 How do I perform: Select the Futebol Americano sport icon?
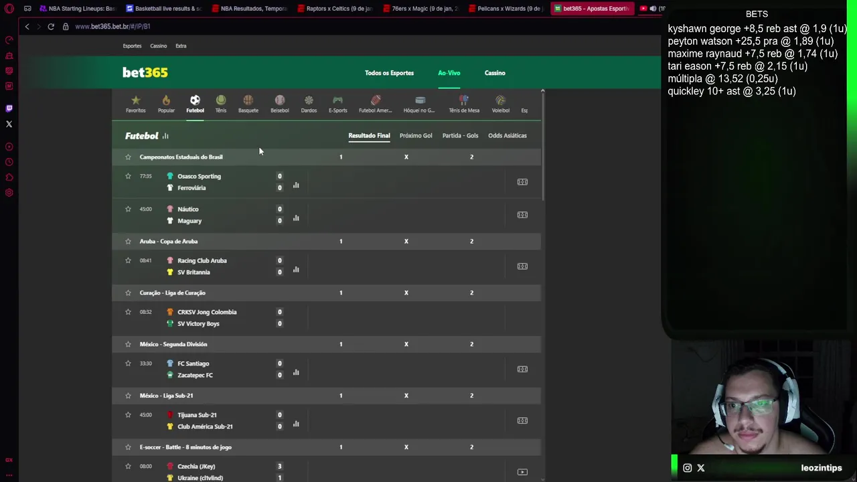click(376, 104)
